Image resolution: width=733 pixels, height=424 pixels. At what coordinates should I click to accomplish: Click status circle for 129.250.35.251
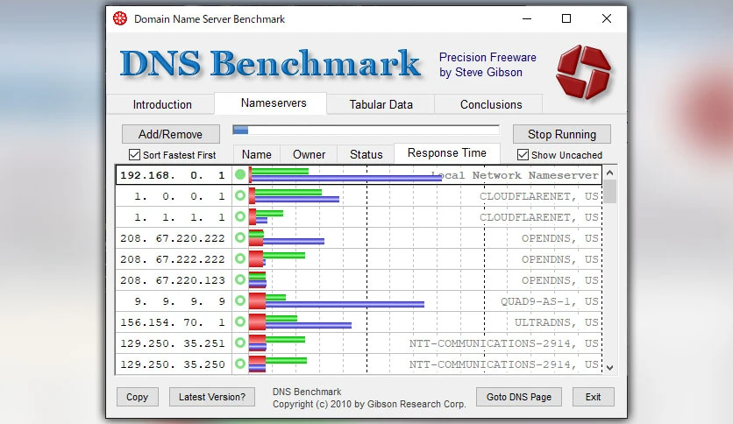240,343
